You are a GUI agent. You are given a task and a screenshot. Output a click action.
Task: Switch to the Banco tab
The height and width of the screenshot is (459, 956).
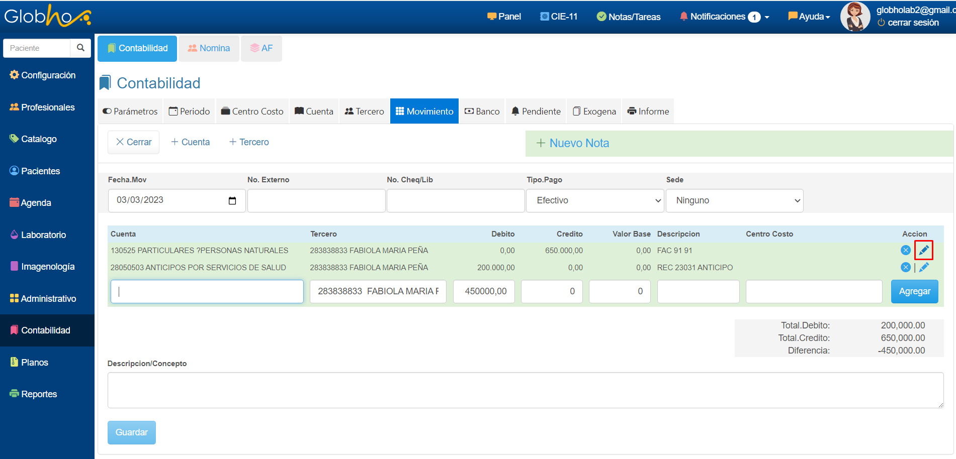tap(482, 111)
